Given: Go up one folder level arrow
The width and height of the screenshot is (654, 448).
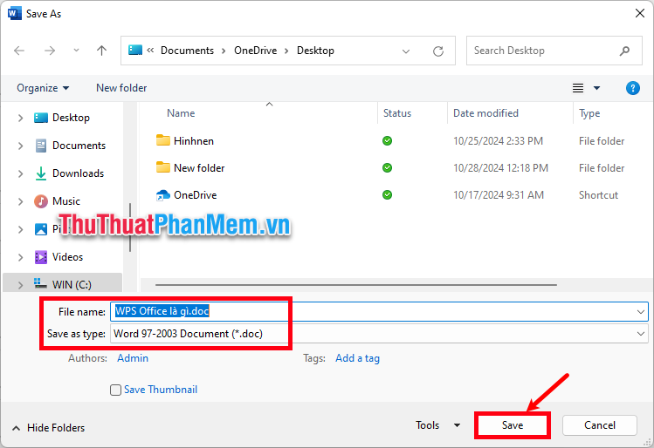Looking at the screenshot, I should (x=101, y=51).
